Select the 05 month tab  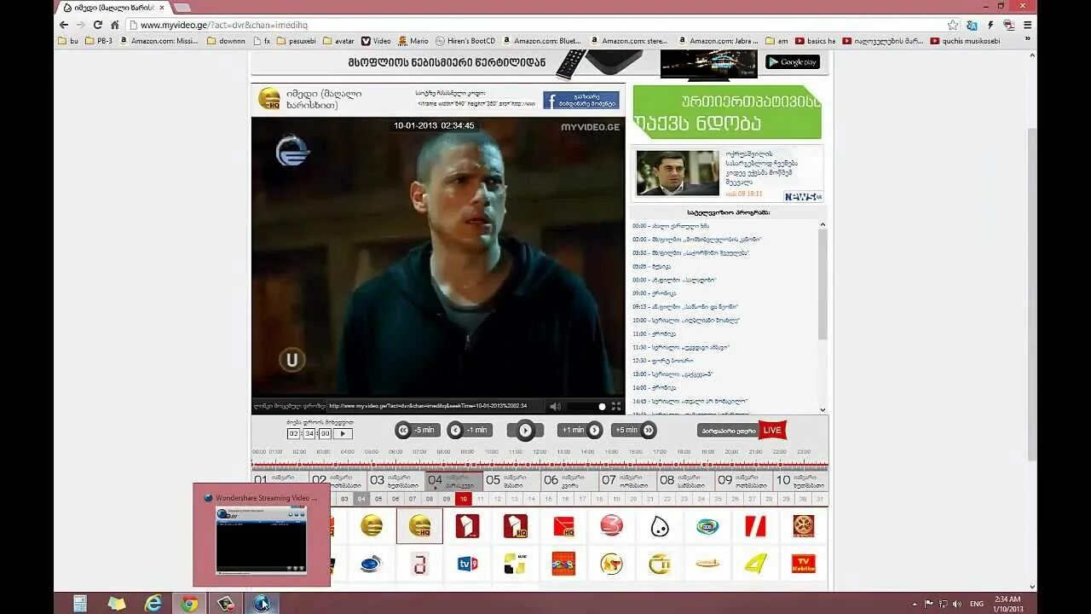[512, 480]
